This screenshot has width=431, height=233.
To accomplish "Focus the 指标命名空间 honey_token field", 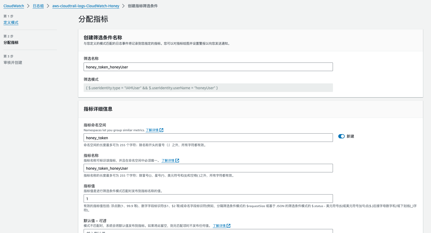I will (208, 138).
